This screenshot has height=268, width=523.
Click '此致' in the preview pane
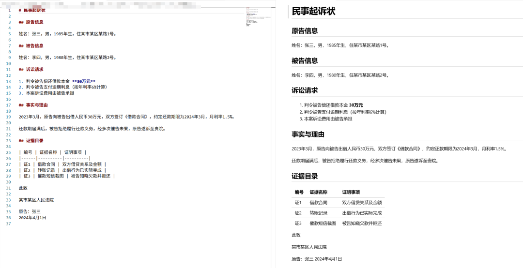click(296, 235)
